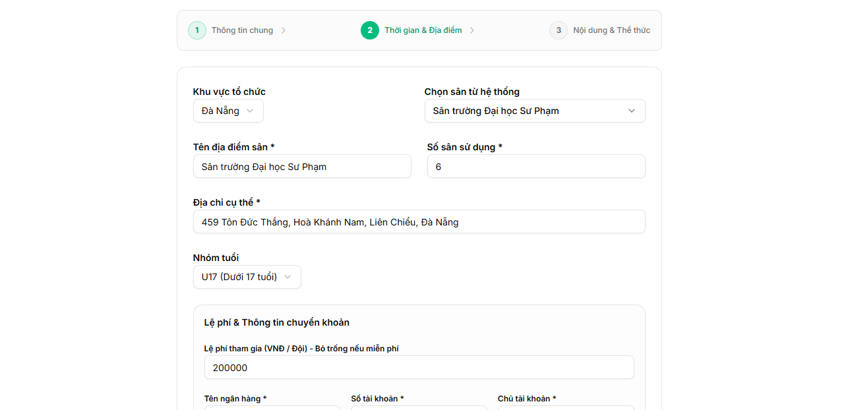Open the Nhóm tuổi dropdown
This screenshot has height=410, width=850.
click(x=247, y=277)
